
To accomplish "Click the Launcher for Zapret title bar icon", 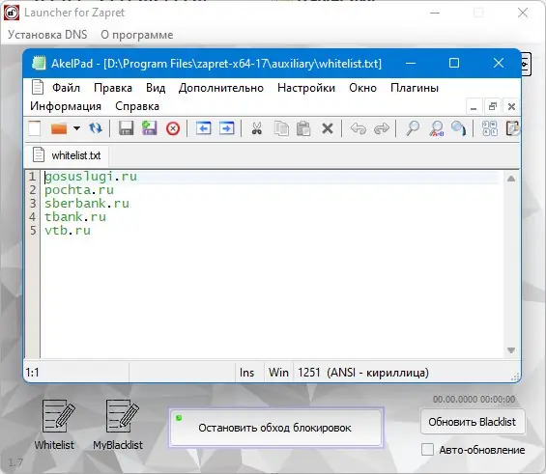I will [x=12, y=13].
